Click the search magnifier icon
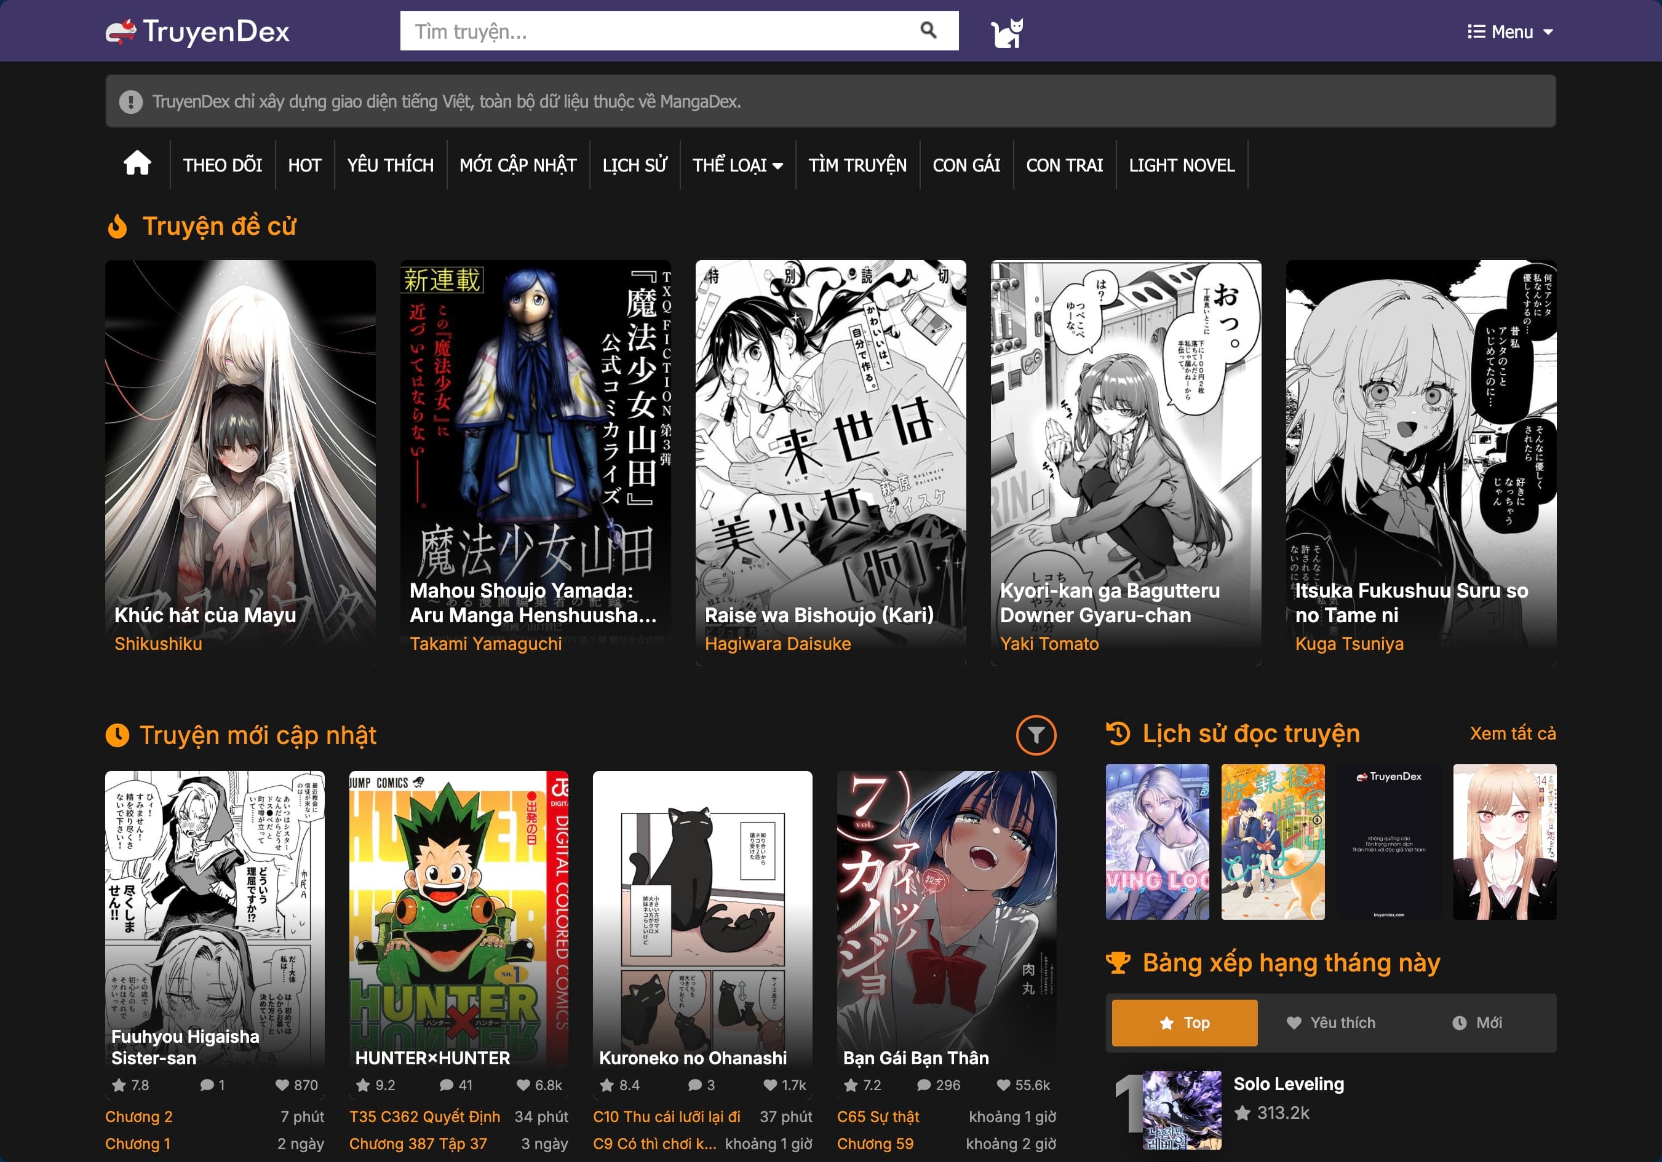Screen dimensions: 1662x1162 928,30
